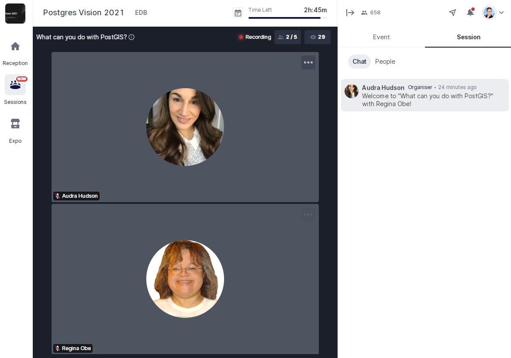
Task: Click the Postgres Vision 2021 event logo
Action: (15, 14)
